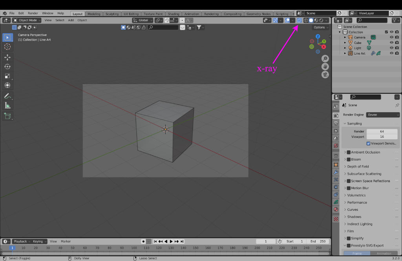Screen dimensions: 402x261
Task: Open the Render Engine dropdown
Action: click(383, 115)
